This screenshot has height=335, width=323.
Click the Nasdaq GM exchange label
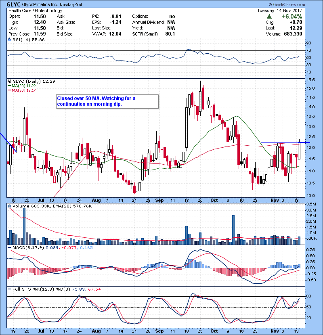click(71, 5)
